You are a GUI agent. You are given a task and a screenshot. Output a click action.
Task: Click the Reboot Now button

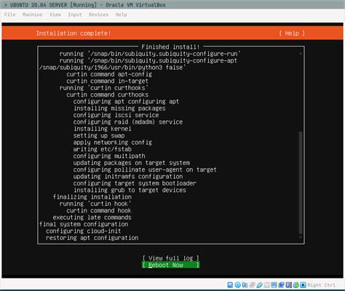click(x=171, y=265)
